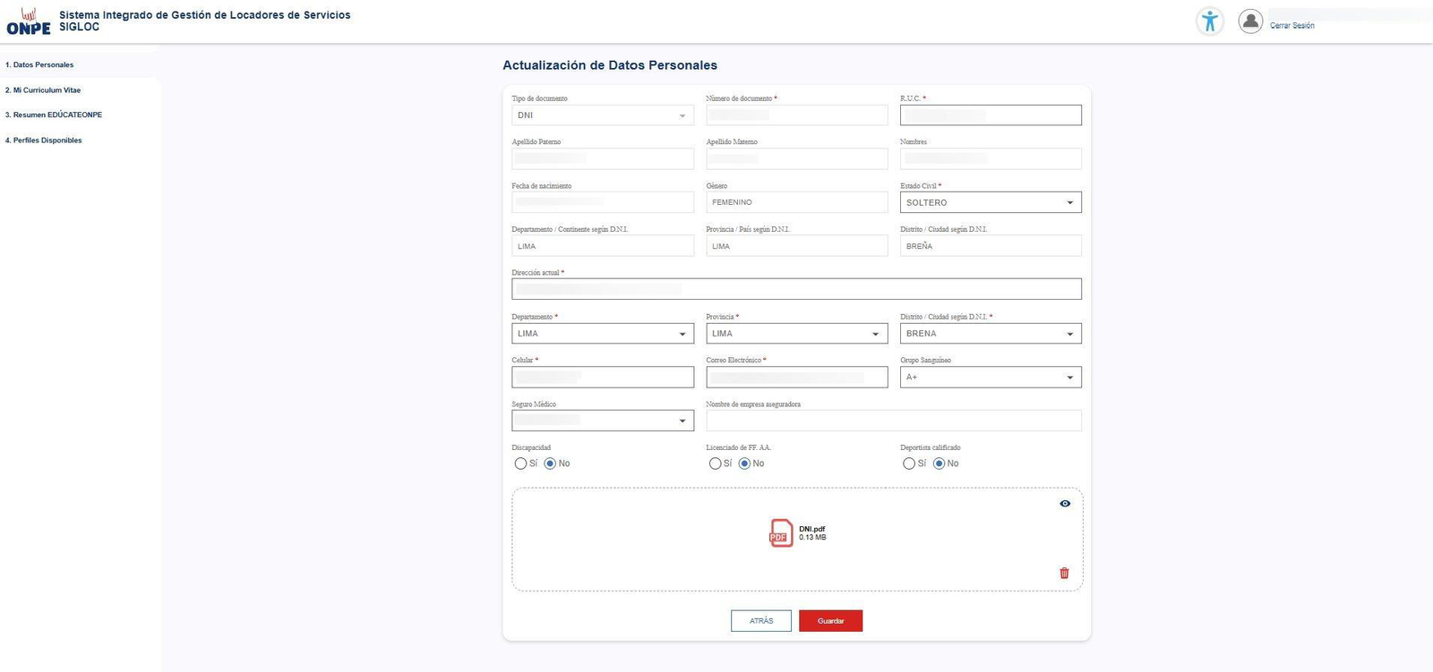This screenshot has width=1433, height=672.
Task: Open Resumen EDÚCATEONPE menu item
Action: coord(54,115)
